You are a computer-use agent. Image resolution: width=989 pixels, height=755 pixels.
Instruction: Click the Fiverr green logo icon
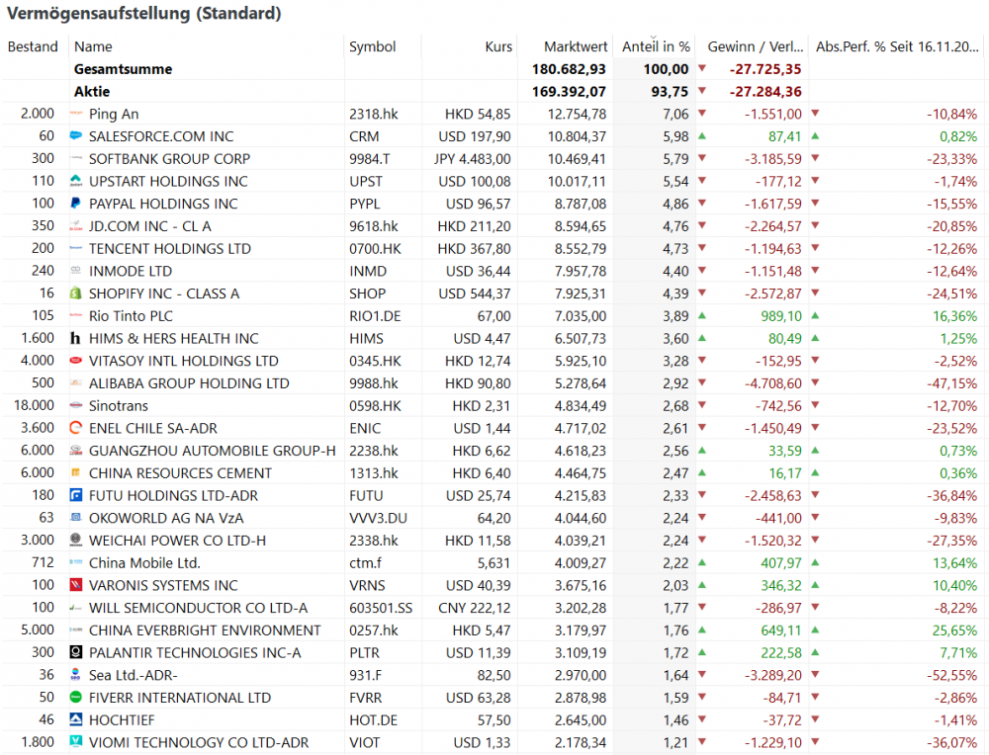76,698
